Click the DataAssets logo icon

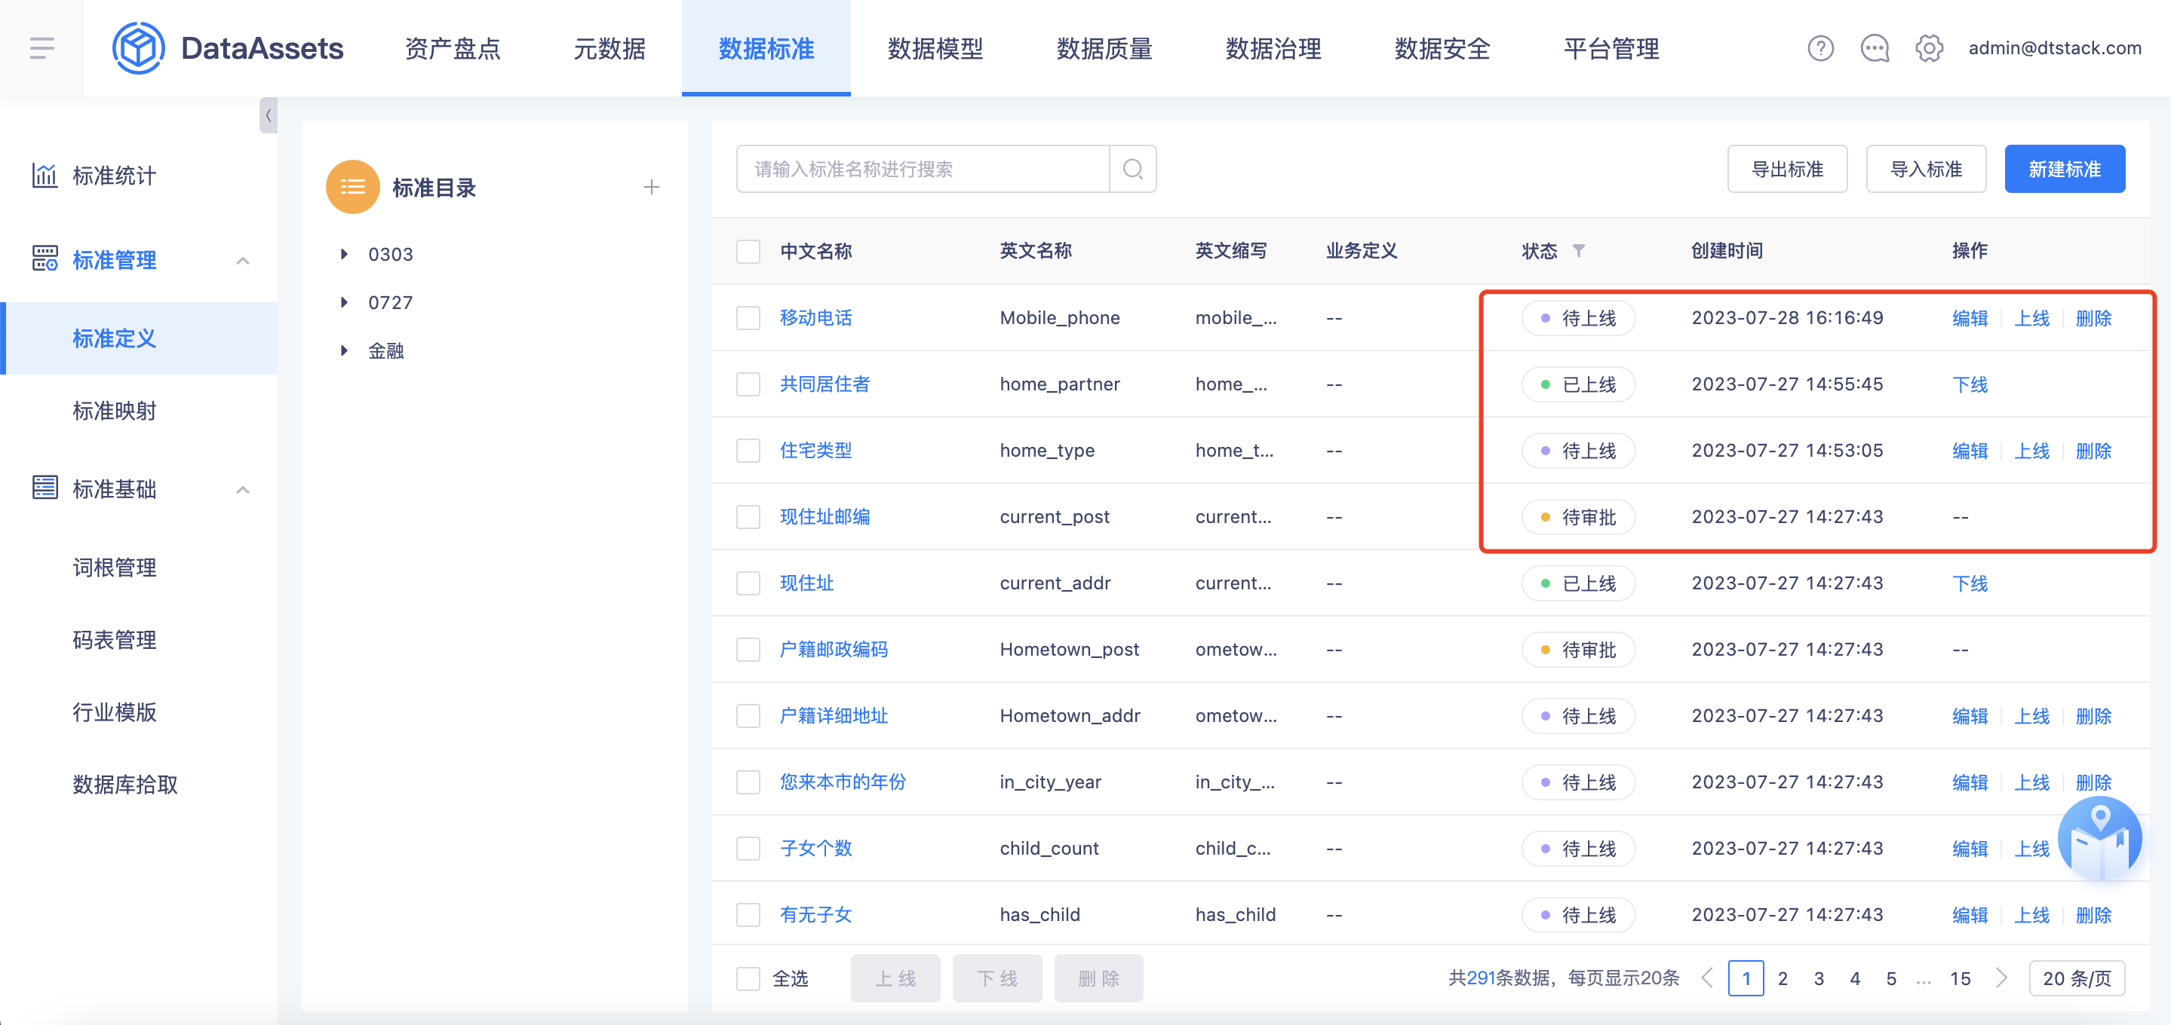pos(138,48)
